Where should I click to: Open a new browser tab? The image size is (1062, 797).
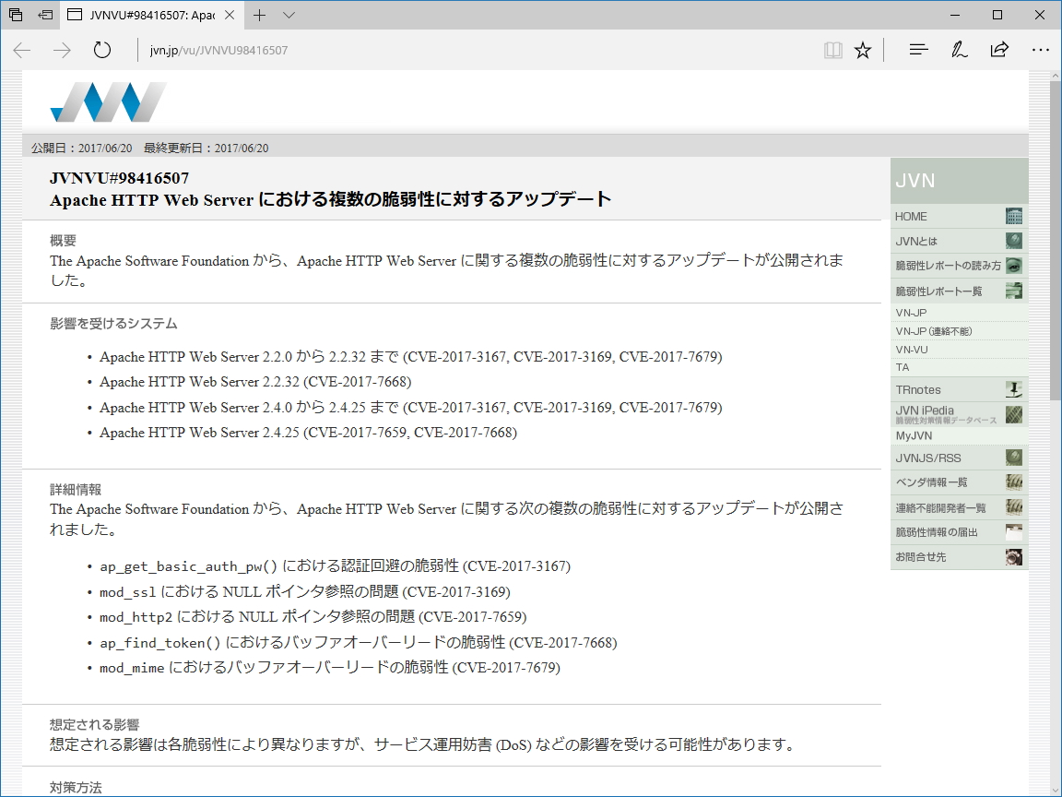[x=260, y=15]
